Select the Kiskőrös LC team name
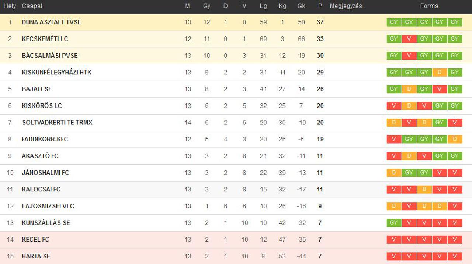Screen dimensions: 472x264 [x=42, y=106]
